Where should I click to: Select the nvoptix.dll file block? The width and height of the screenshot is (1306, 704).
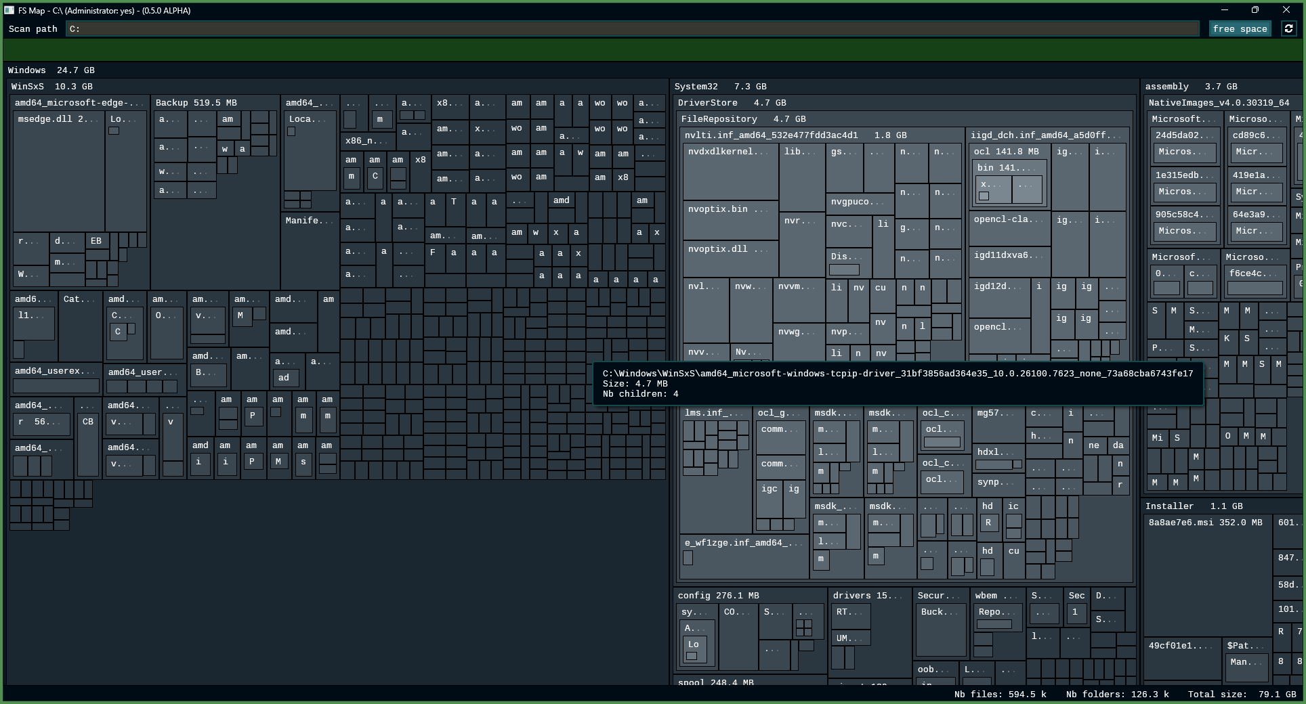click(x=730, y=259)
